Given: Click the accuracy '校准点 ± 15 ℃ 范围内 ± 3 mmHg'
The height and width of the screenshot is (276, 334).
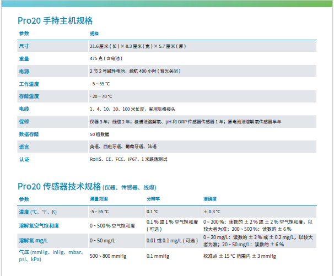Looking at the screenshot, I should [x=240, y=256].
